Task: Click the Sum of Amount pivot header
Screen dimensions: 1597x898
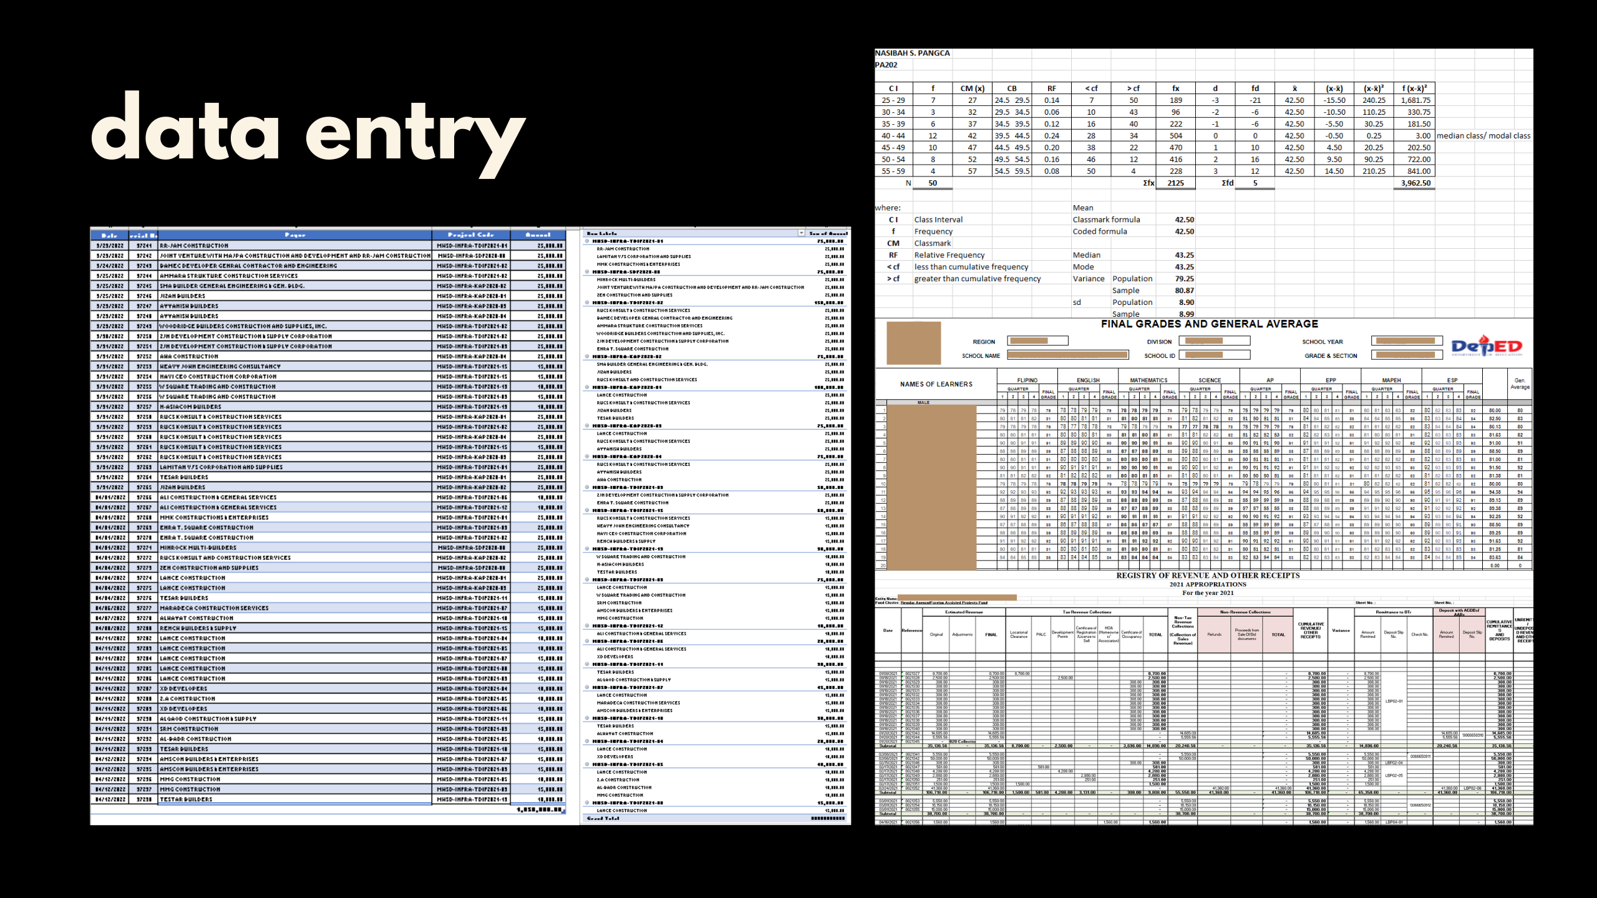Action: (x=828, y=233)
